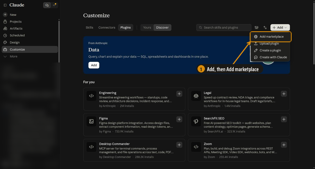The image size is (315, 169).
Task: Open the filter sliders icon
Action: pyautogui.click(x=257, y=28)
